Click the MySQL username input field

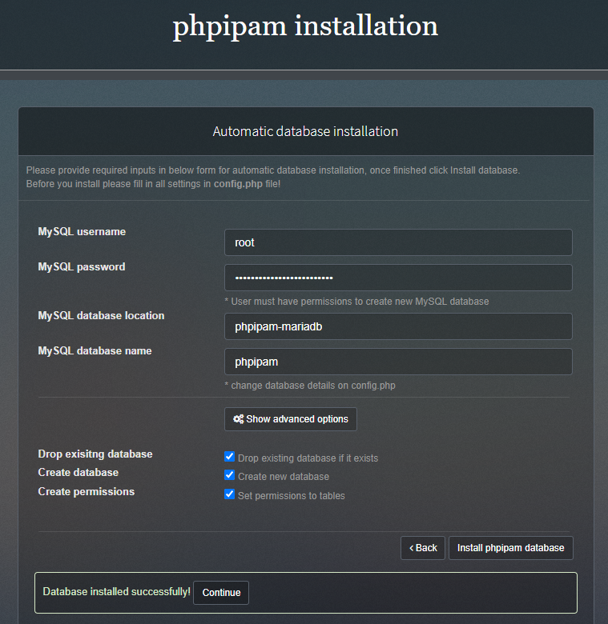(x=398, y=242)
